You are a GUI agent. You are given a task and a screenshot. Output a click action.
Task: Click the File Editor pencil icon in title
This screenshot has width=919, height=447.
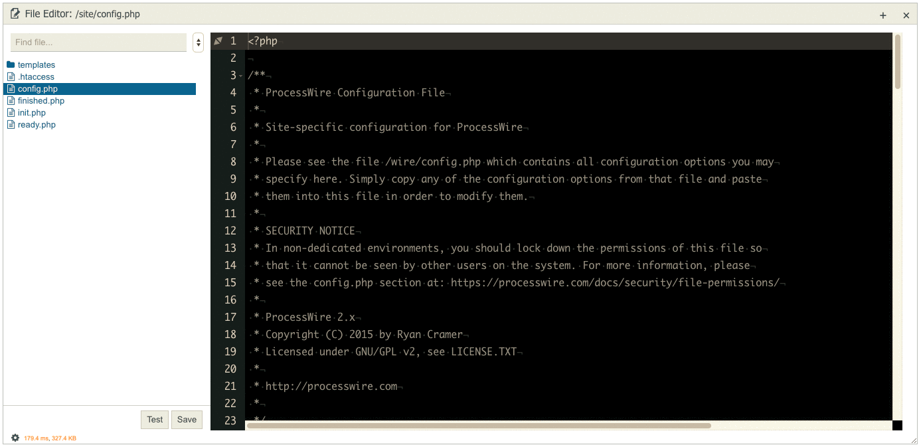15,14
